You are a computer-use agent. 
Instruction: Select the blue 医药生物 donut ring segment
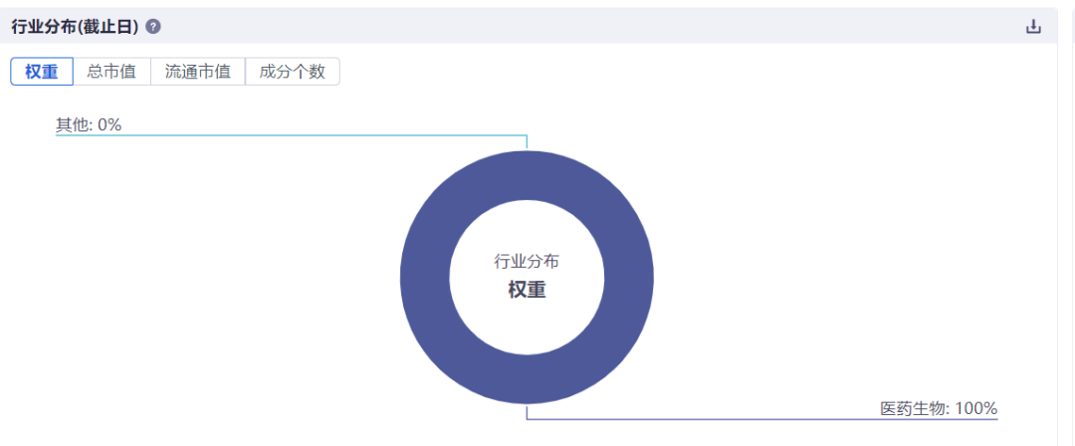coord(425,277)
